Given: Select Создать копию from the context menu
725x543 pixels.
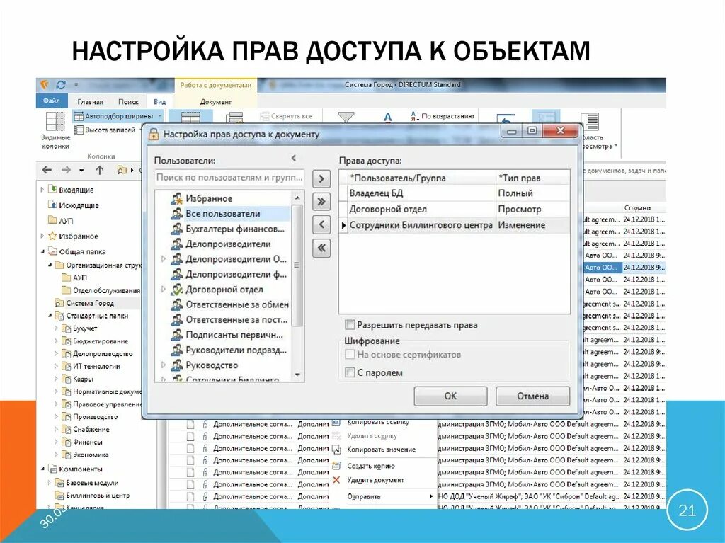Looking at the screenshot, I should (x=373, y=467).
